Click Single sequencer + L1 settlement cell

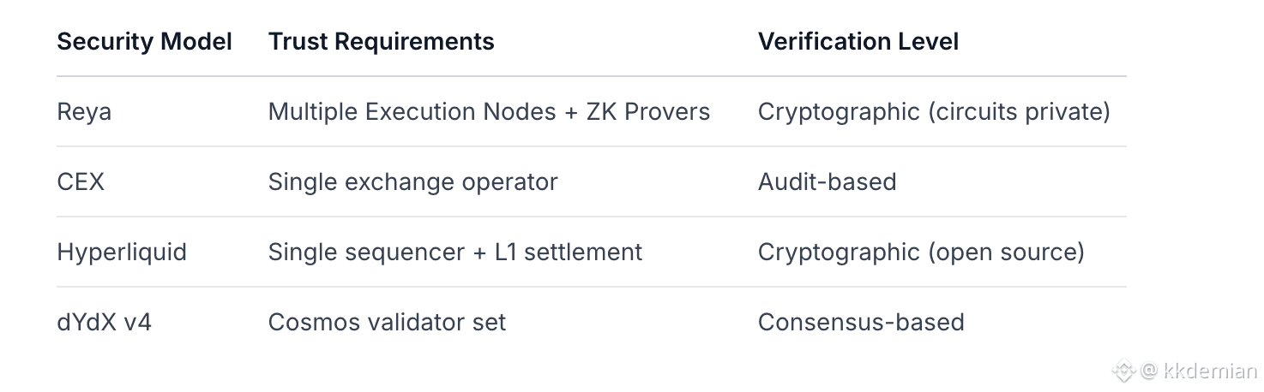pyautogui.click(x=454, y=252)
